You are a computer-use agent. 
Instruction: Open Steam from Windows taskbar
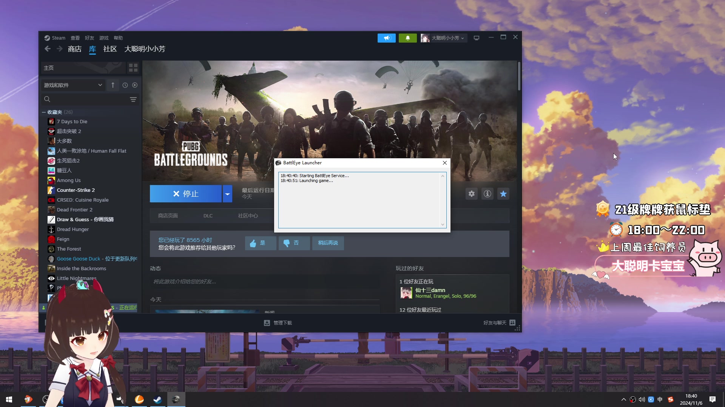click(x=157, y=399)
